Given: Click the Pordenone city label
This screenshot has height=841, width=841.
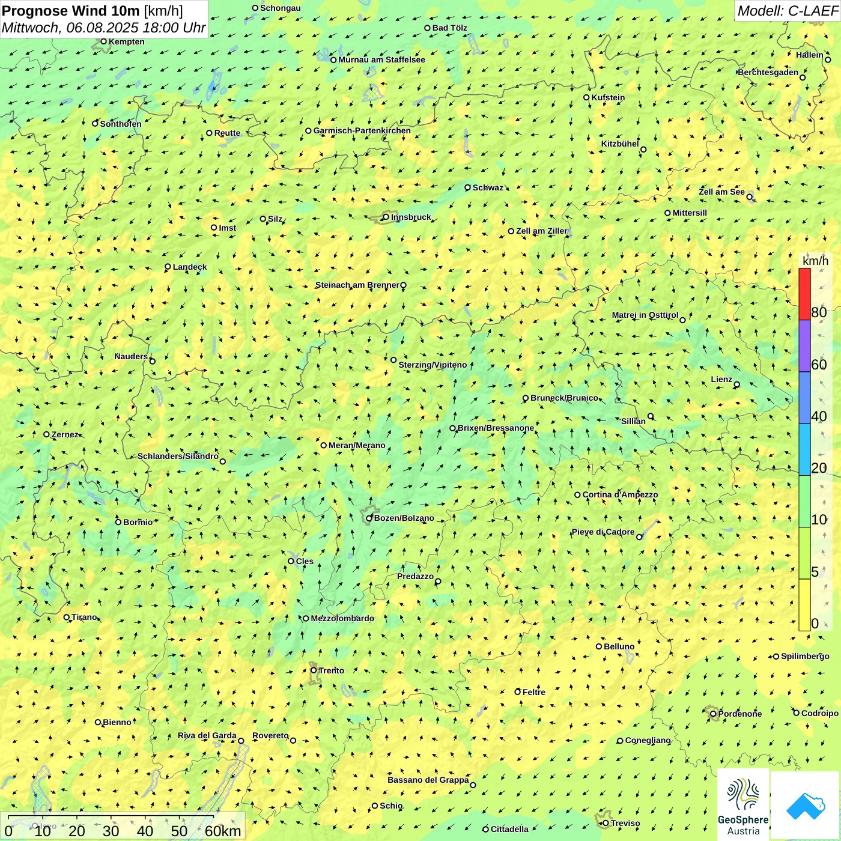Looking at the screenshot, I should click(x=740, y=714).
